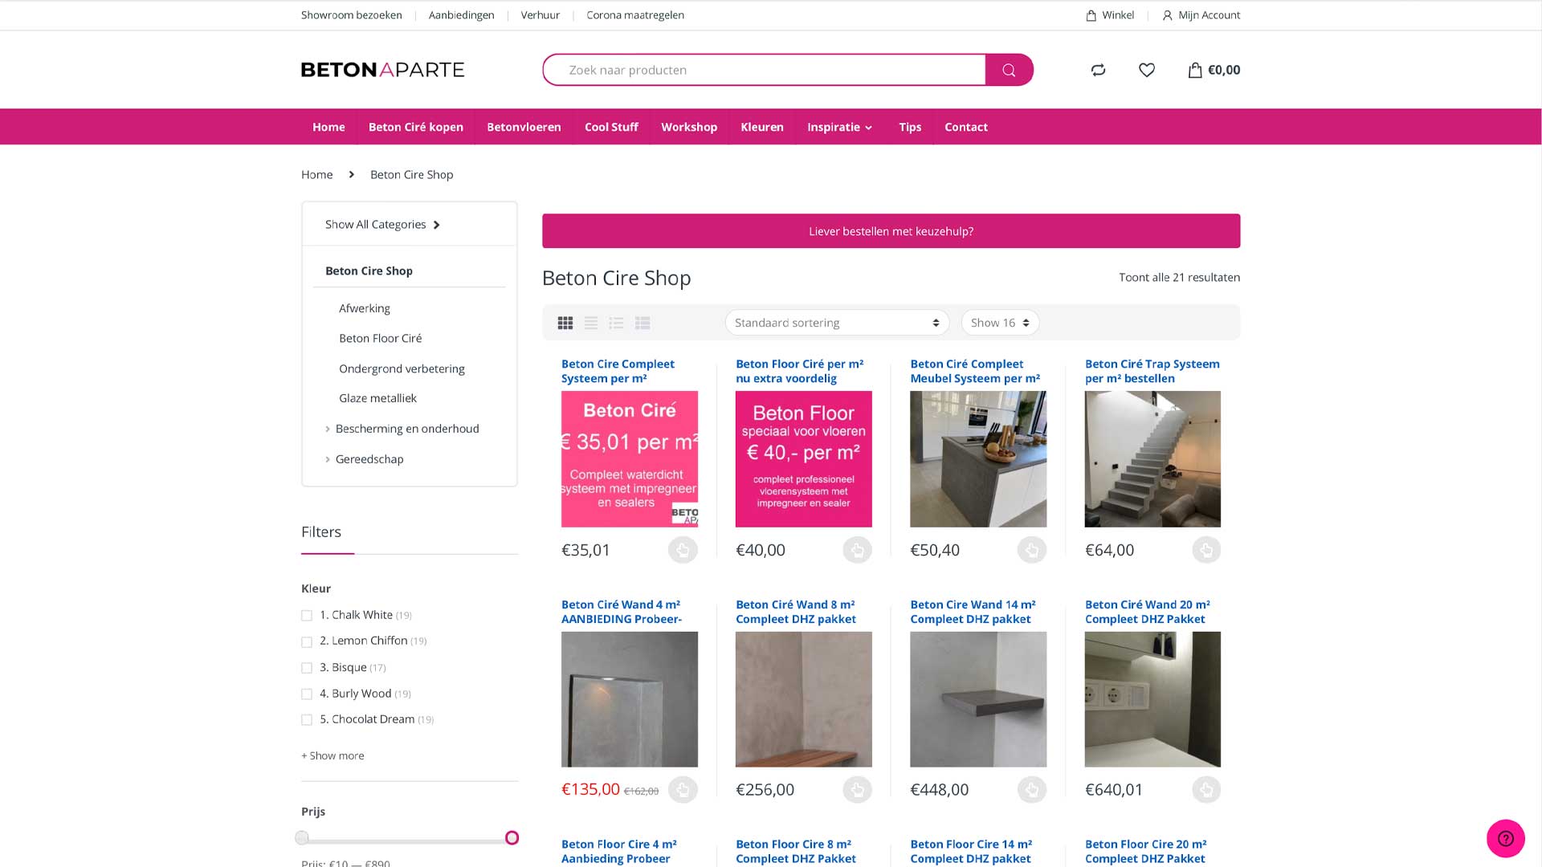The width and height of the screenshot is (1542, 867).
Task: Open the help question mark bubble
Action: (x=1507, y=838)
